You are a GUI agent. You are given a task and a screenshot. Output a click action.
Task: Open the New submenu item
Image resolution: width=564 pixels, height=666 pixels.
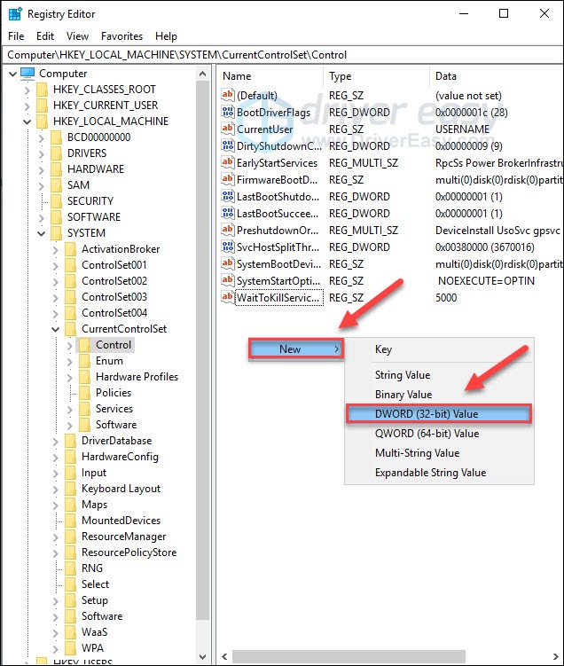click(295, 349)
